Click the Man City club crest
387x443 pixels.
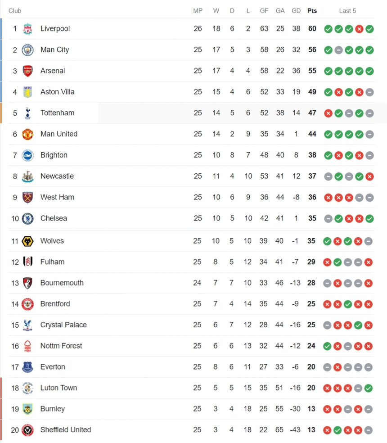click(28, 50)
